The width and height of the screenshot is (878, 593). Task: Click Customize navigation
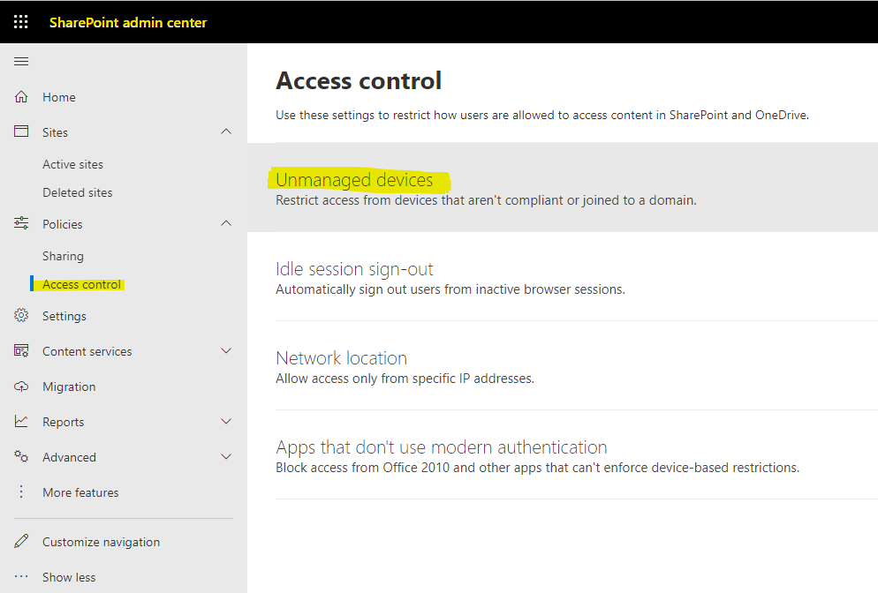pos(101,542)
